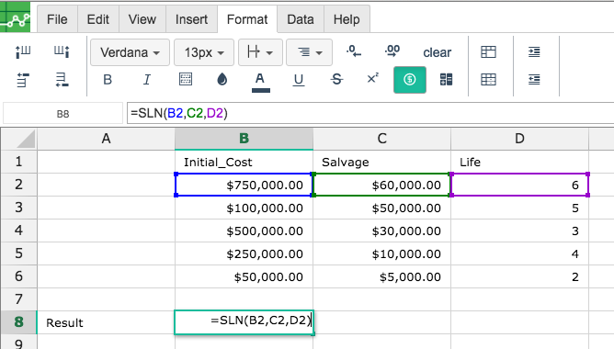Click the insert row above icon
614x349 pixels.
(23, 80)
